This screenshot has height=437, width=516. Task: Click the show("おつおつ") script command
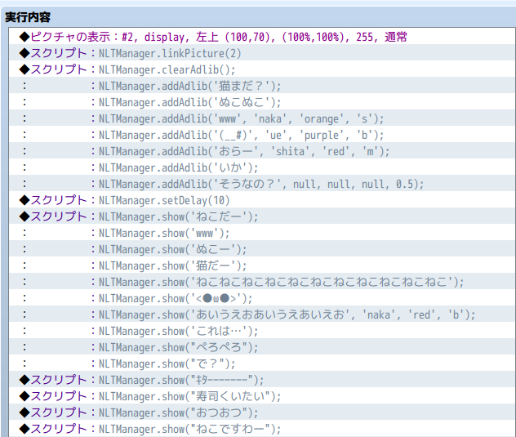pyautogui.click(x=262, y=412)
